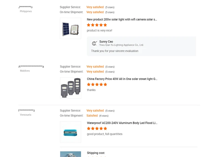Image resolution: width=208 pixels, height=157 pixels.
Task: Click the star rating under 200w solar light
Action: click(x=97, y=25)
